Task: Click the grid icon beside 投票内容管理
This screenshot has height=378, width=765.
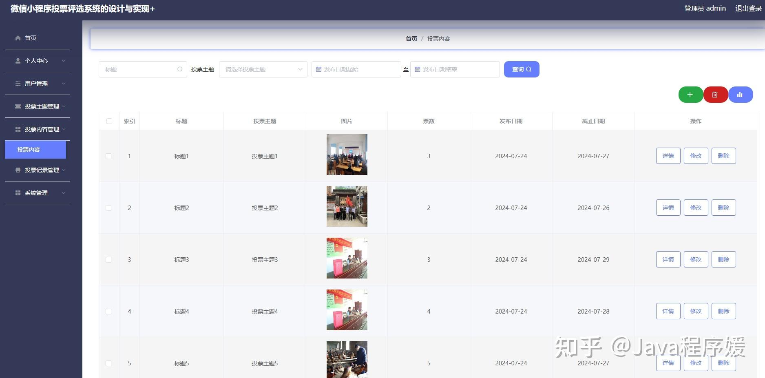Action: [x=18, y=129]
